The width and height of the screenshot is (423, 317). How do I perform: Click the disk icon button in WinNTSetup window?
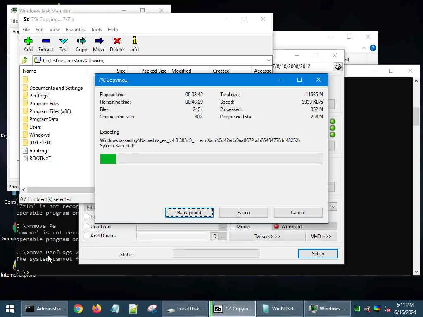(x=338, y=66)
